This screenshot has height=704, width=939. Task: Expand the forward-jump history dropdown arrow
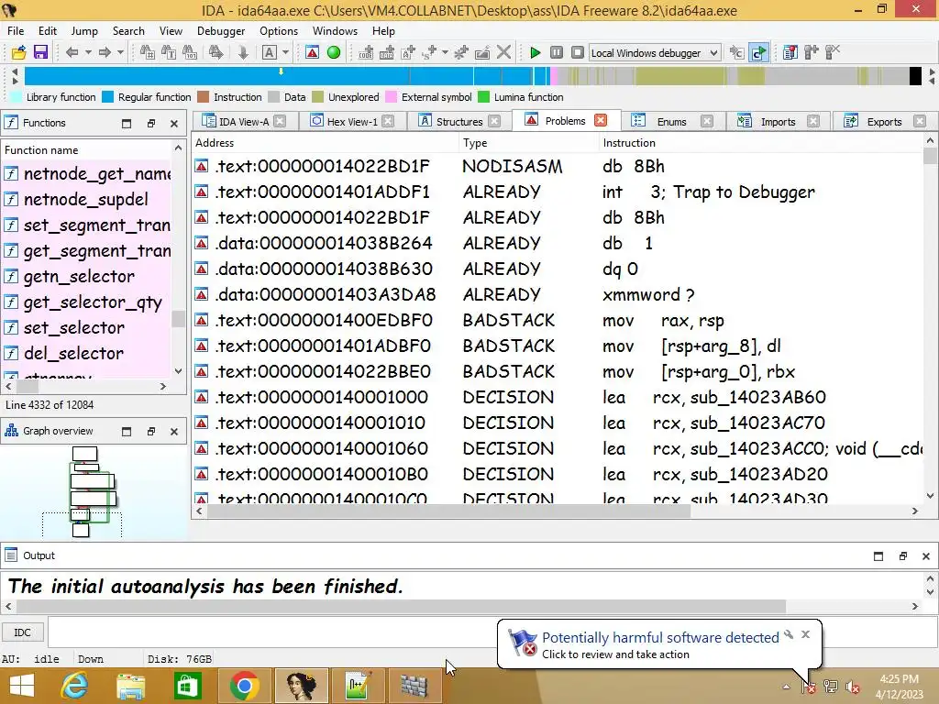tap(120, 52)
